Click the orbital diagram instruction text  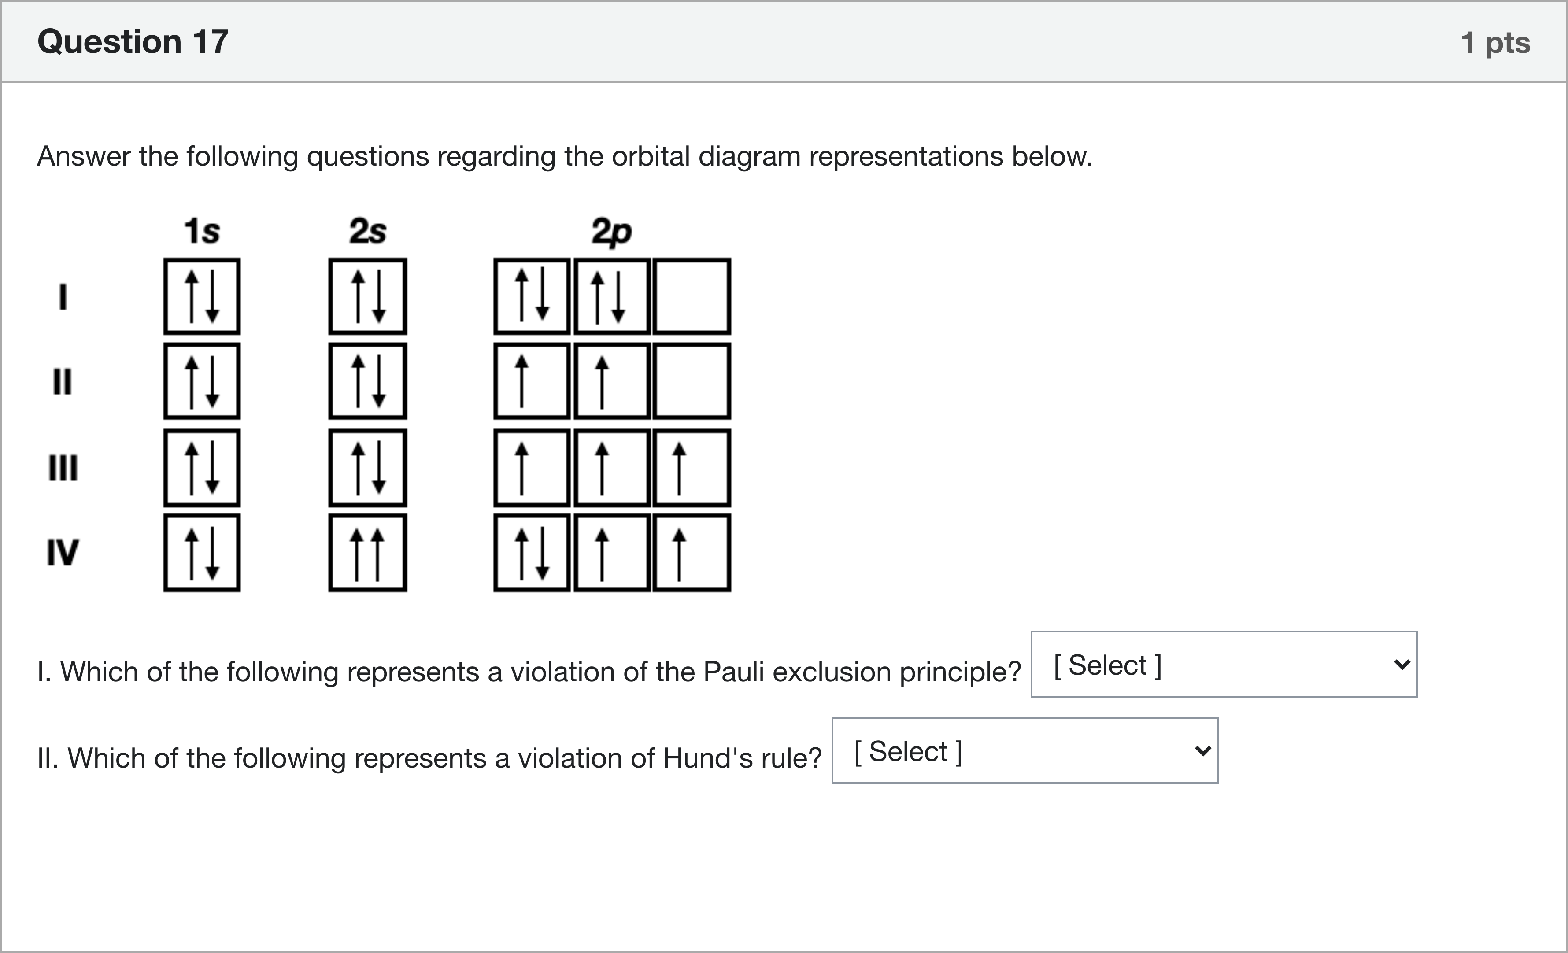click(565, 156)
